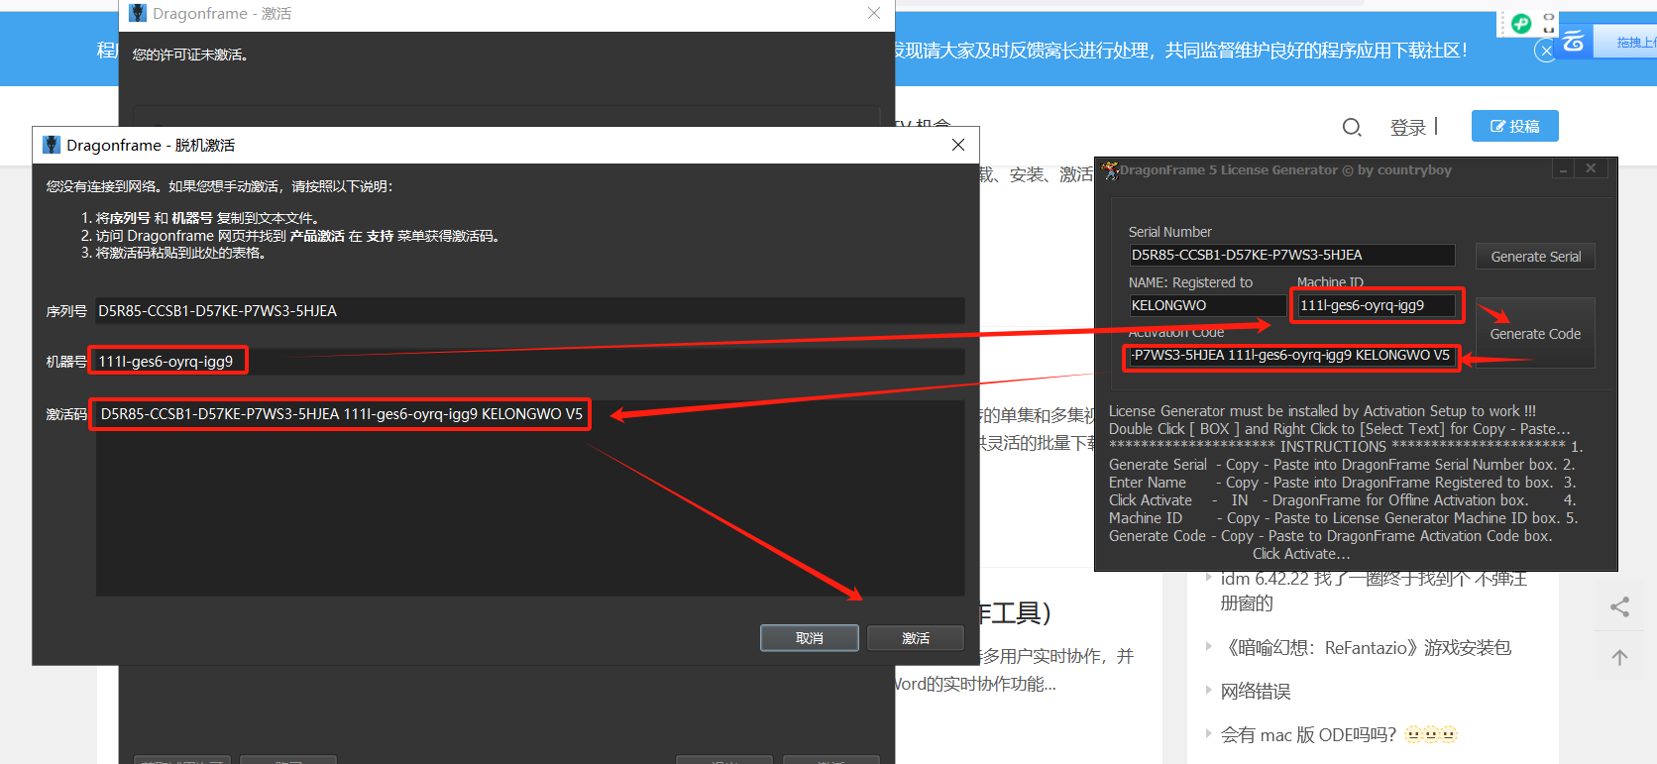Screen dimensions: 1657x764
Task: Click the green round icon at top right
Action: pos(1521,23)
